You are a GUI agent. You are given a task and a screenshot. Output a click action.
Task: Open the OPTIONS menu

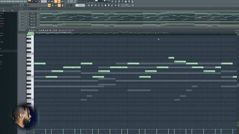coord(17,1)
